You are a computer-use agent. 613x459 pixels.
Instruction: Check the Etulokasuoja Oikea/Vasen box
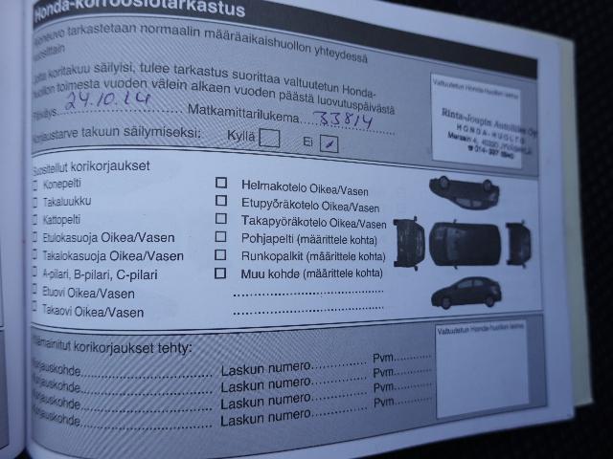click(x=35, y=237)
